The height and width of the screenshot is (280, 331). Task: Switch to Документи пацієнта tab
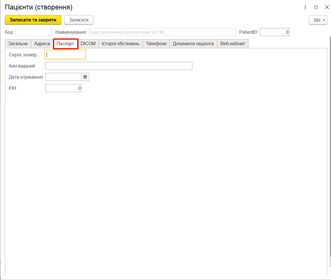(x=193, y=44)
